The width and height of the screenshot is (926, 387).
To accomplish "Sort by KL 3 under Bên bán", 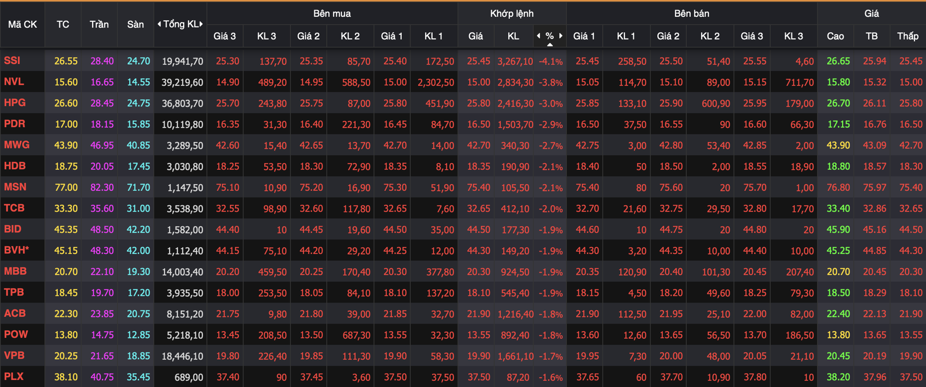I will pyautogui.click(x=793, y=36).
